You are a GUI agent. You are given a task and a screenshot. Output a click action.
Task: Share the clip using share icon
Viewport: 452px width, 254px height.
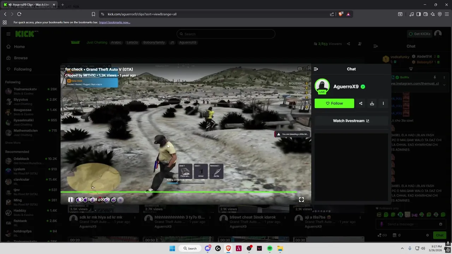pos(361,103)
